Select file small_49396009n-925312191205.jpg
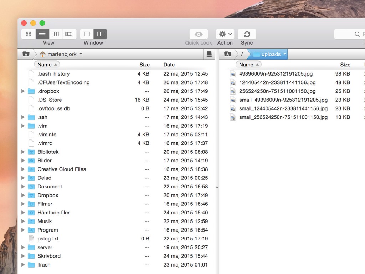The image size is (365, 274). (x=283, y=100)
